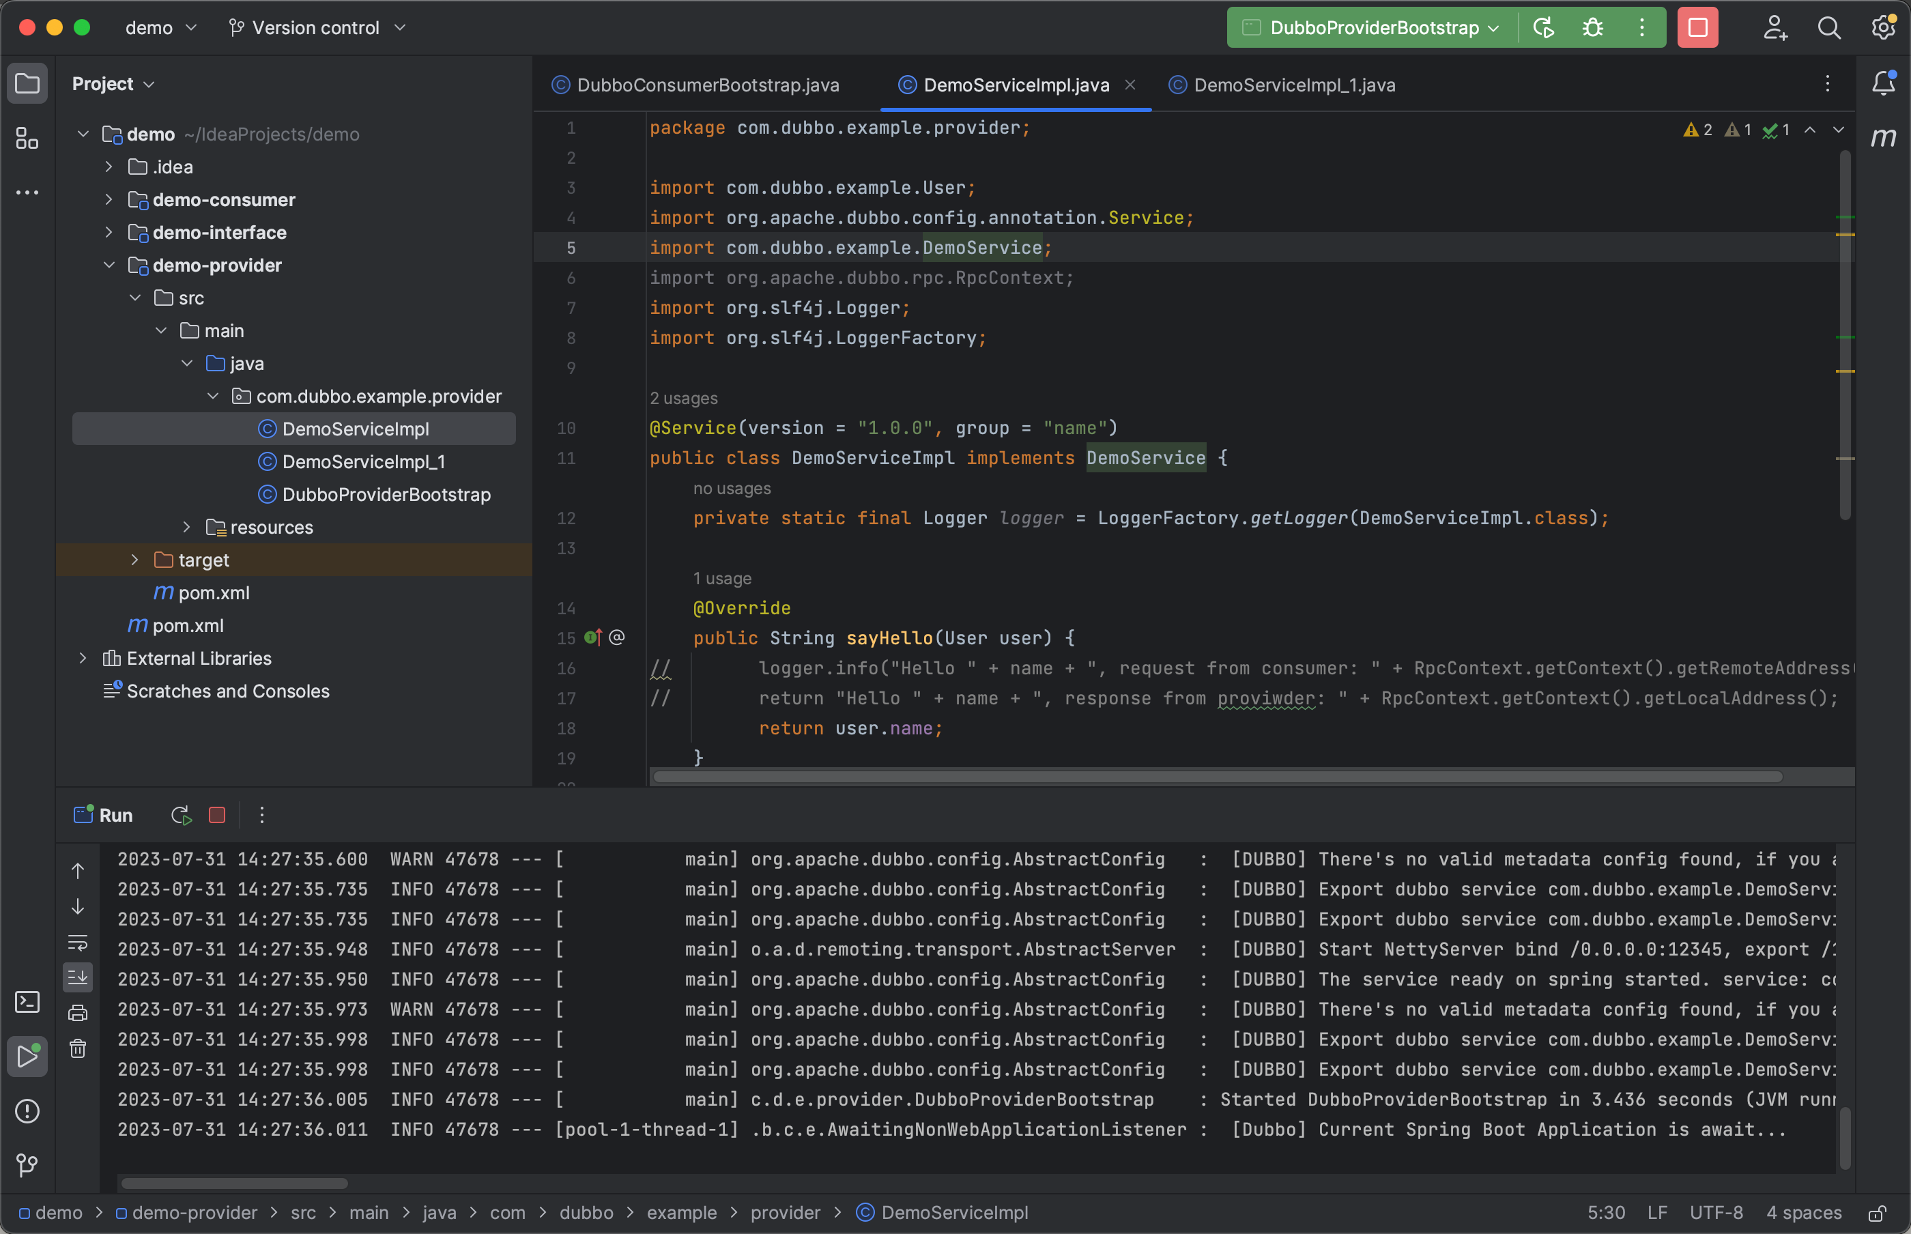Screen dimensions: 1911x1234
Task: Click the 4 spaces indent setting
Action: tap(1803, 1213)
